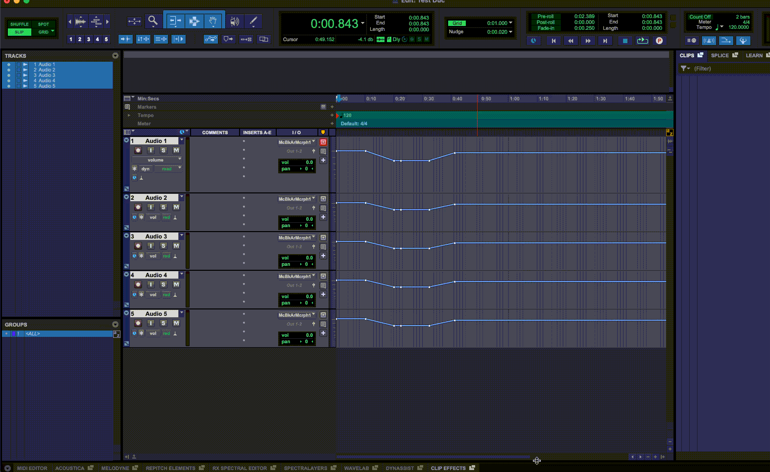Activate SPOT edit mode

[x=44, y=24]
